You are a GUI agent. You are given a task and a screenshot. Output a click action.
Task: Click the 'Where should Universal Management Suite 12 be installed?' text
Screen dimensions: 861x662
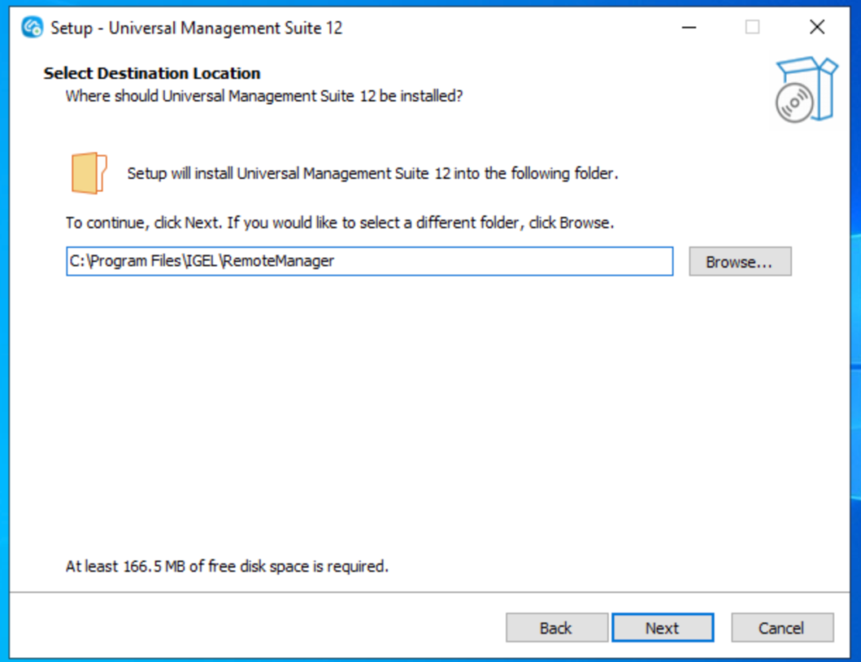[264, 96]
